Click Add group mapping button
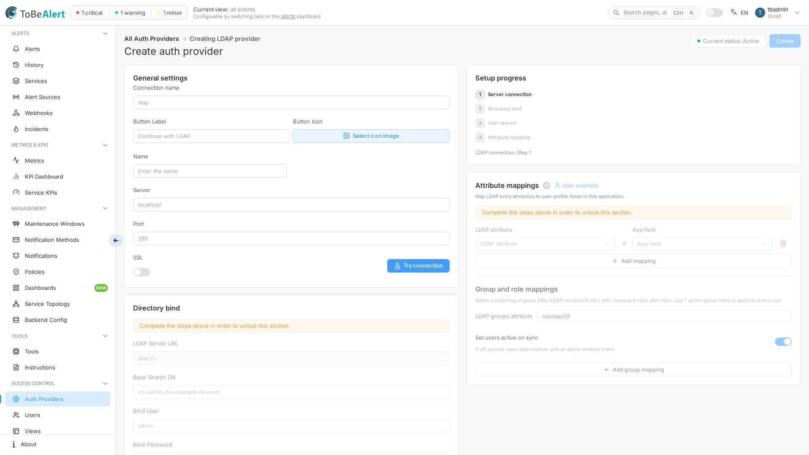 [633, 369]
